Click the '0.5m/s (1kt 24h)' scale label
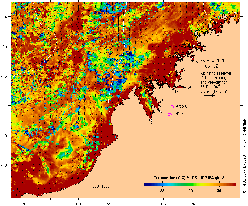This screenshot has width=248, height=206. [x=214, y=91]
